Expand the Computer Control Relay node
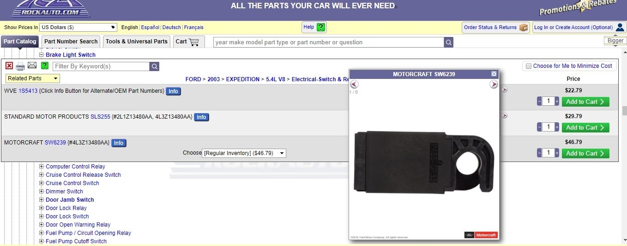 [41, 167]
